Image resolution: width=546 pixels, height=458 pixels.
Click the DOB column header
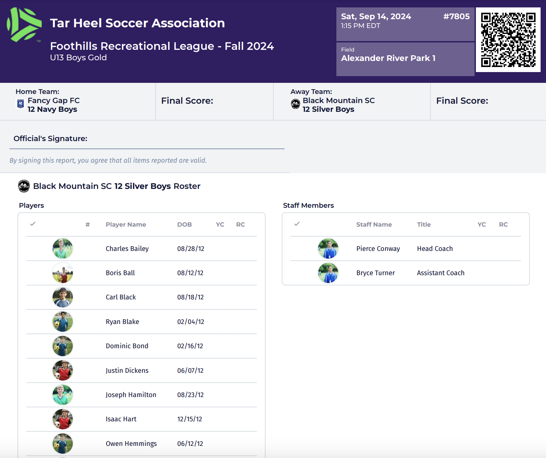(185, 224)
